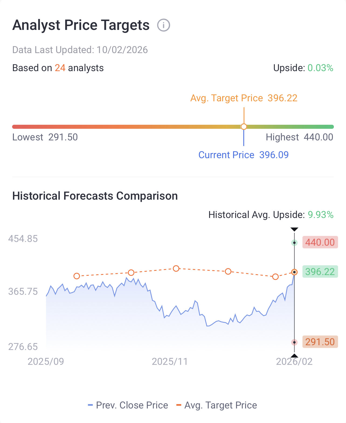Click the green 396.22 average target tag
Viewport: 346px width, 423px height.
coord(320,272)
